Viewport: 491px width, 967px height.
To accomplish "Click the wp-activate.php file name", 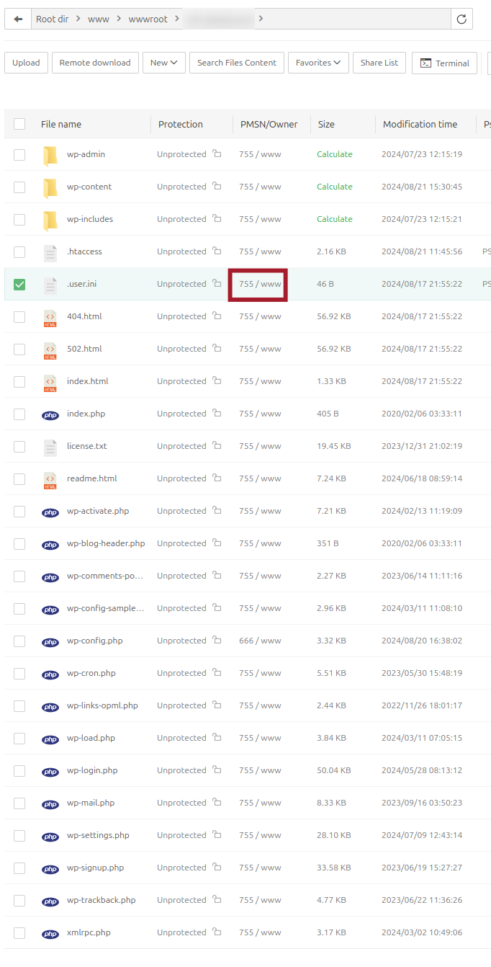I will pos(98,511).
